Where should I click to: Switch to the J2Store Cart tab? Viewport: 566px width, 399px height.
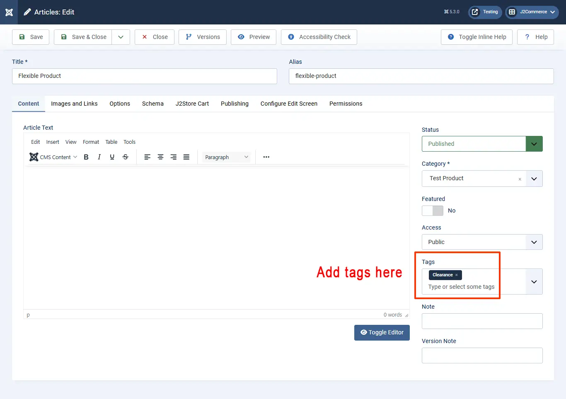[192, 104]
